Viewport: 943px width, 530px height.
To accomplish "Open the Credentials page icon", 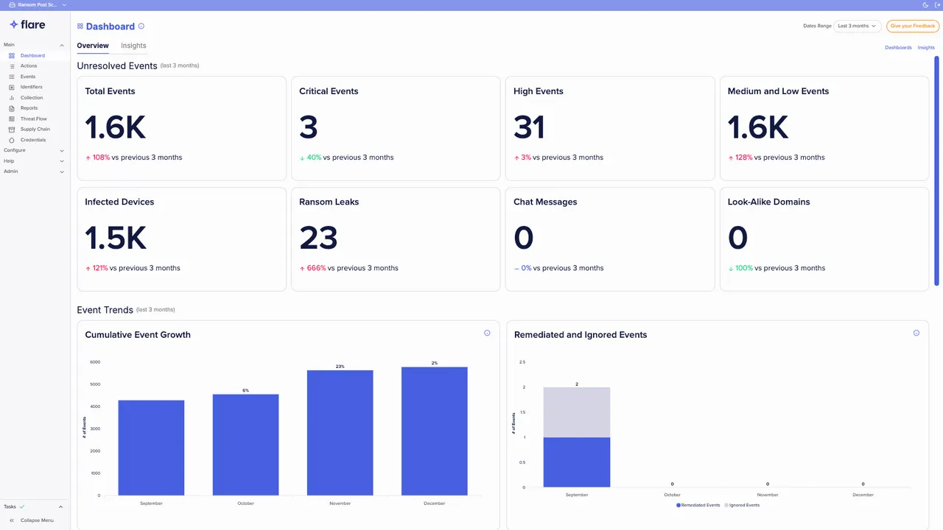I will click(12, 140).
